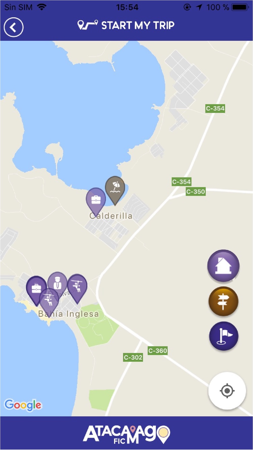Tap the C-350 road label
The height and width of the screenshot is (450, 253).
(196, 192)
